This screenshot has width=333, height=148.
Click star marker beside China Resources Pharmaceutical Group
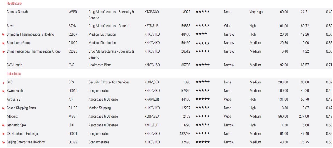(x=4, y=52)
